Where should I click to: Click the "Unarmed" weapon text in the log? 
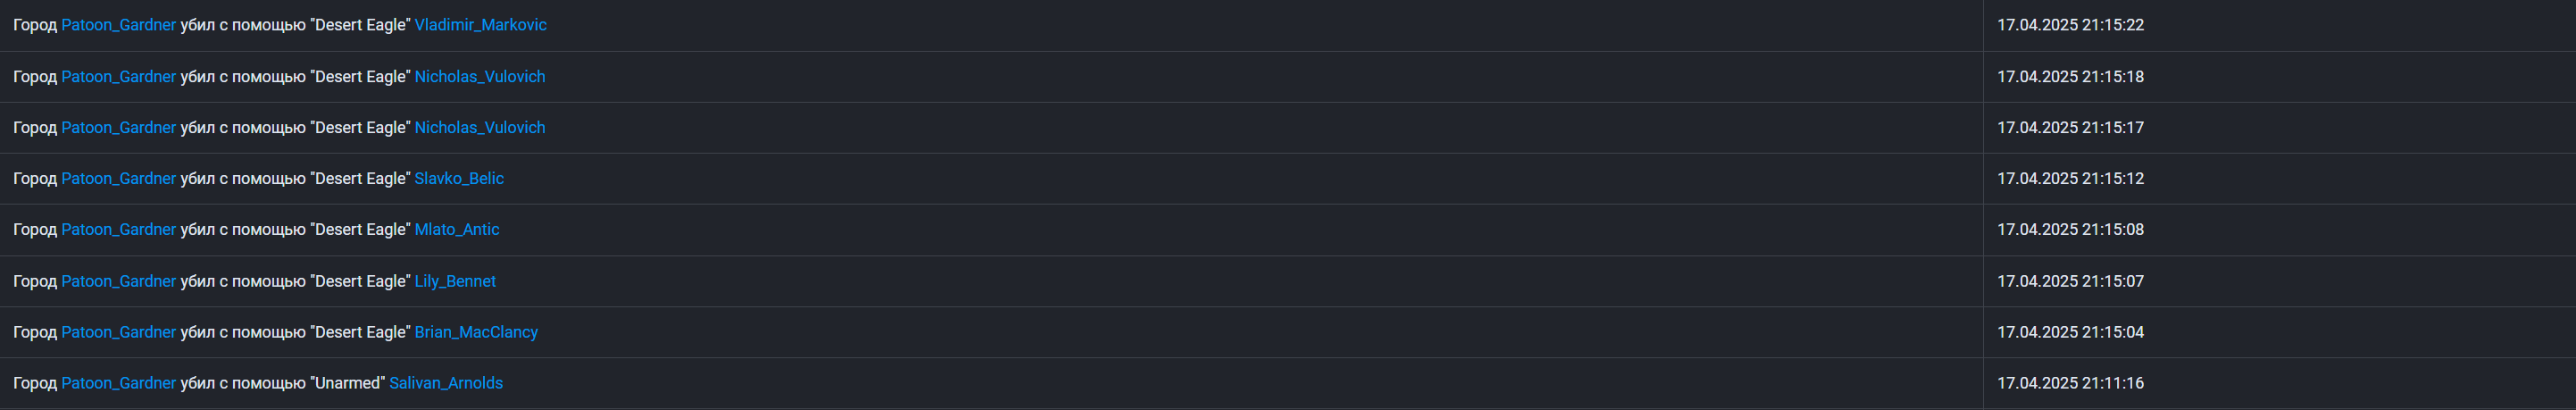[348, 384]
